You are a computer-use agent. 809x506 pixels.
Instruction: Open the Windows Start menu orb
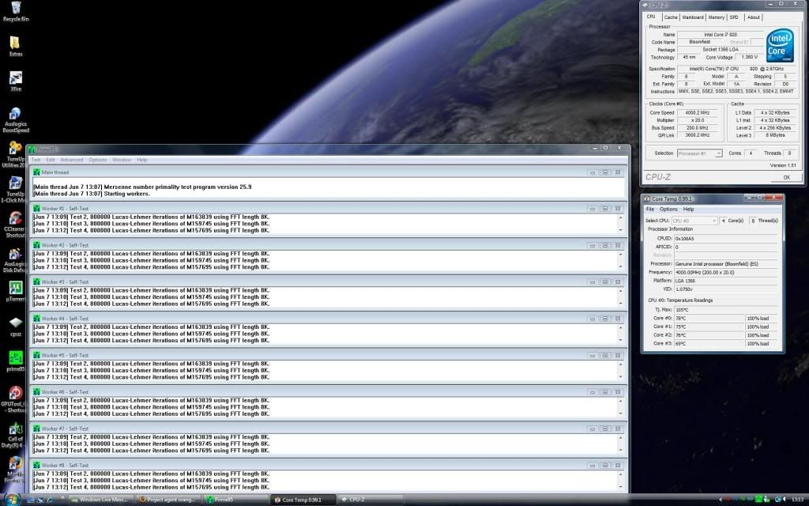click(x=12, y=500)
